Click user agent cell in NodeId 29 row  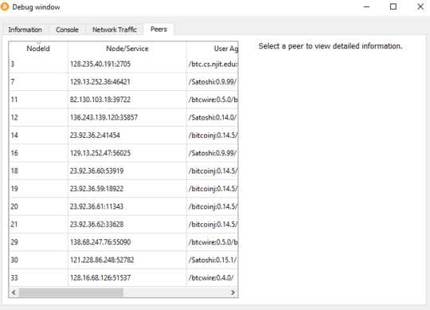(x=213, y=242)
